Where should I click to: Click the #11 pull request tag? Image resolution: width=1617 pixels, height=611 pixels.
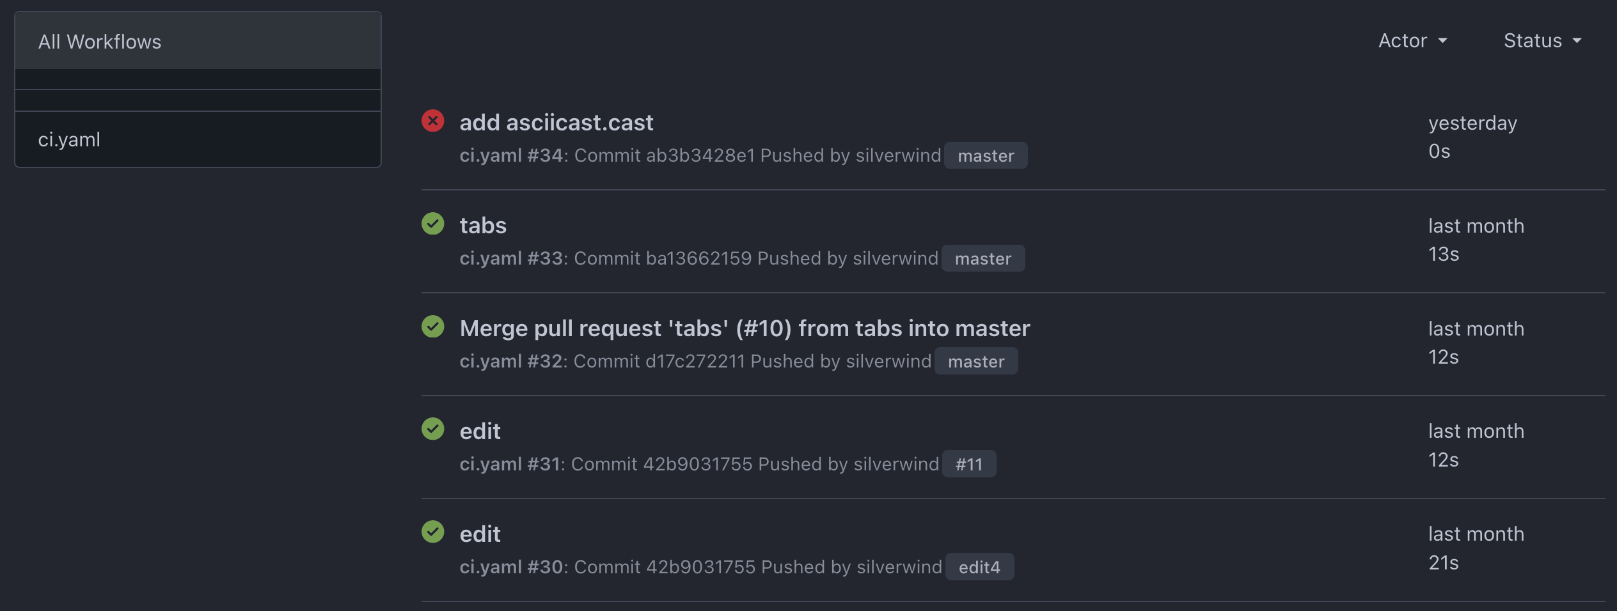pos(969,465)
